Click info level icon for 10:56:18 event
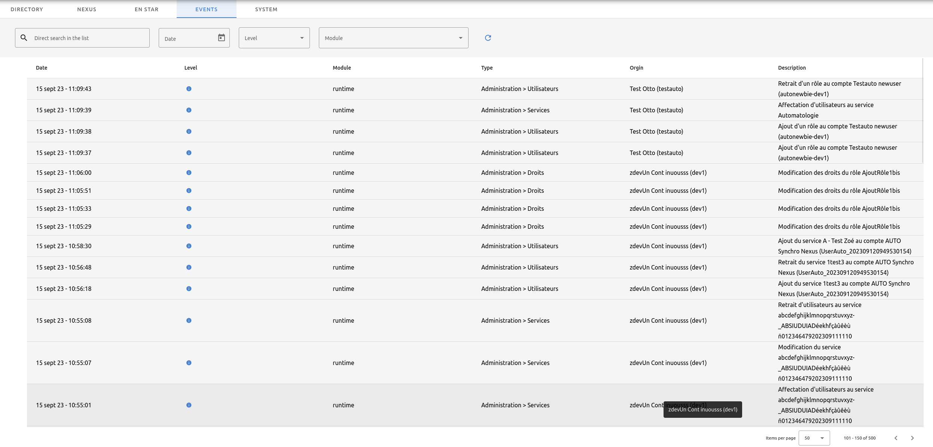This screenshot has width=933, height=447. click(x=189, y=289)
